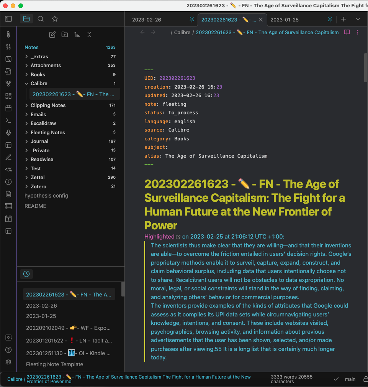Create a new folder in file explorer
Image resolution: width=368 pixels, height=387 pixels.
[65, 35]
